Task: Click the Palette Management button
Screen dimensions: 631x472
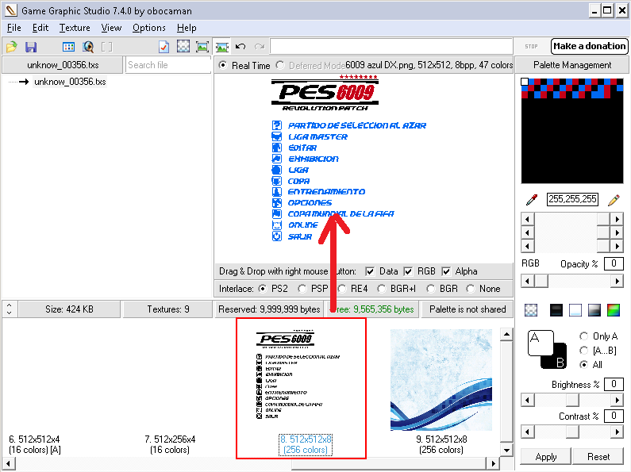Action: click(571, 65)
